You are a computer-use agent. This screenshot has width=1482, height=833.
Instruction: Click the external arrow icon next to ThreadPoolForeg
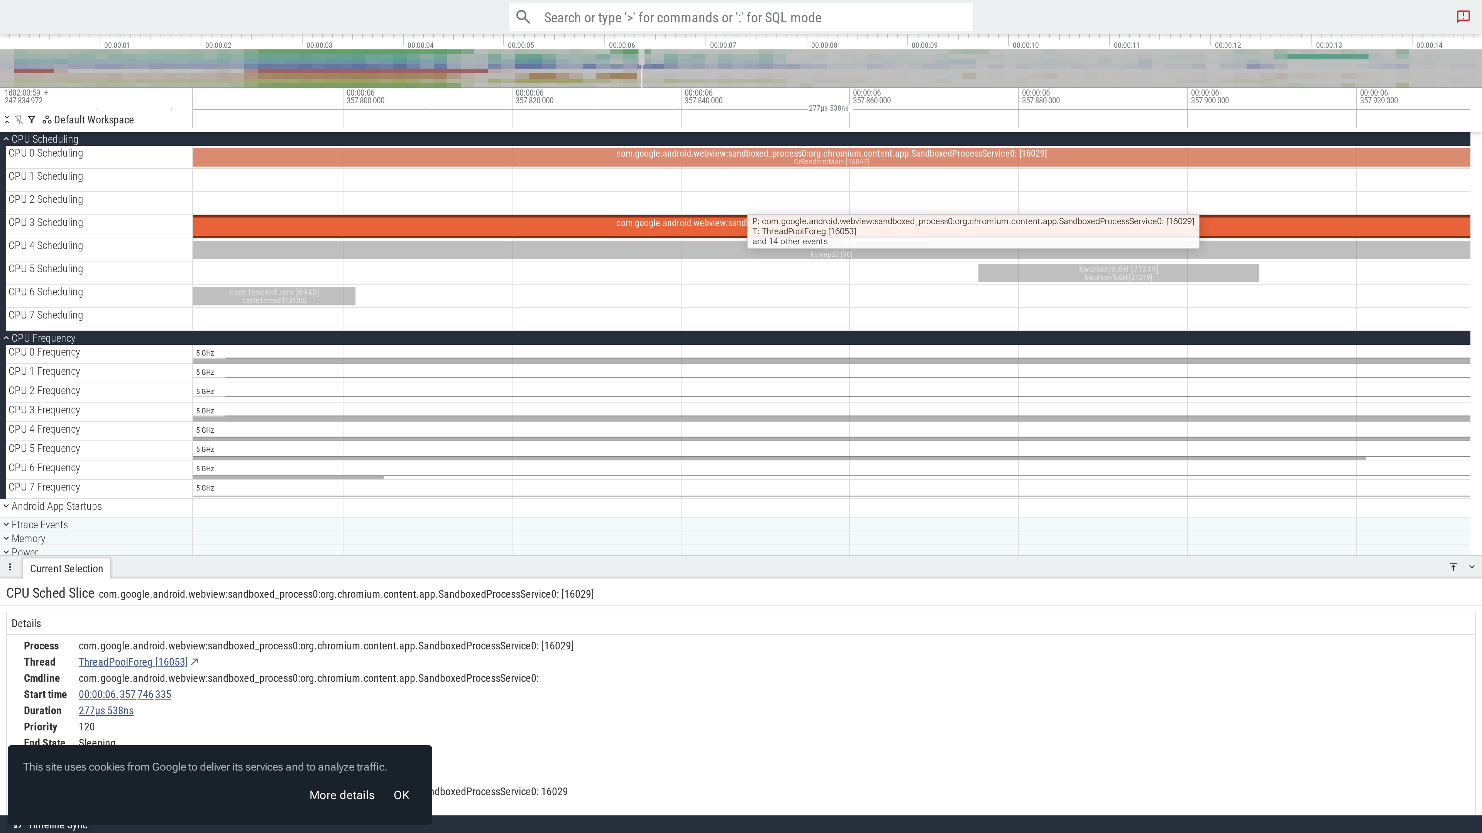click(195, 662)
